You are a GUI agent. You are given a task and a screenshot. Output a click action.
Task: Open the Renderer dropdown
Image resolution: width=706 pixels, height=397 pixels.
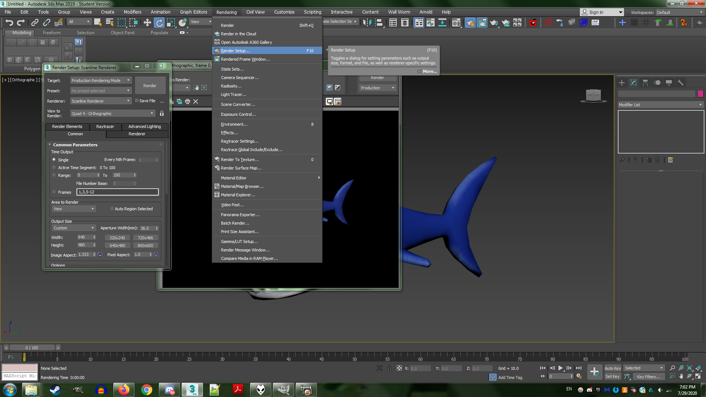click(100, 101)
